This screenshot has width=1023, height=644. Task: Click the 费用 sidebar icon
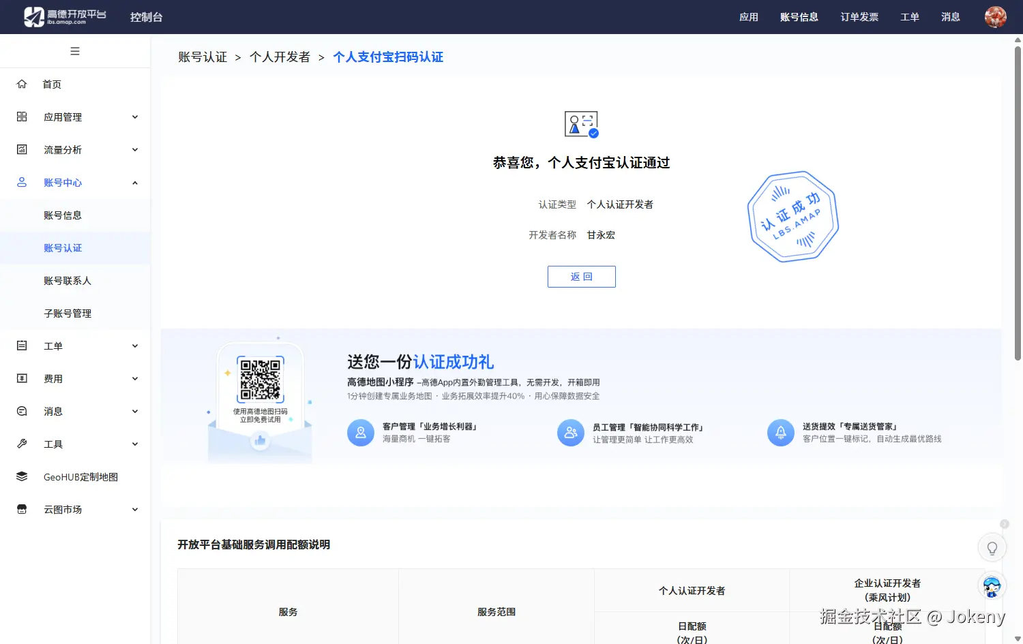coord(22,378)
